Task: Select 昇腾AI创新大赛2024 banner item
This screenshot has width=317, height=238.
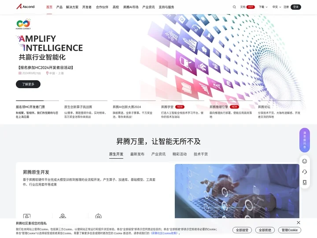Action: click(x=134, y=109)
